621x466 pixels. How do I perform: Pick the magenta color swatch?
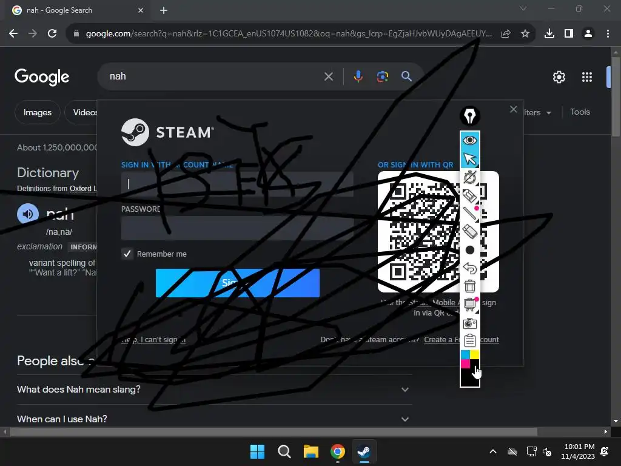[x=465, y=364]
